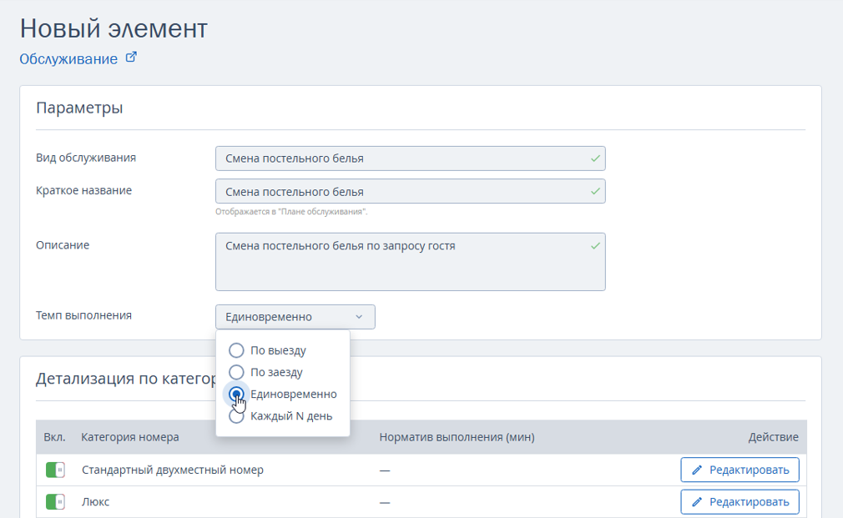The width and height of the screenshot is (843, 518).
Task: Click the Категория номера column header
Action: [x=130, y=437]
